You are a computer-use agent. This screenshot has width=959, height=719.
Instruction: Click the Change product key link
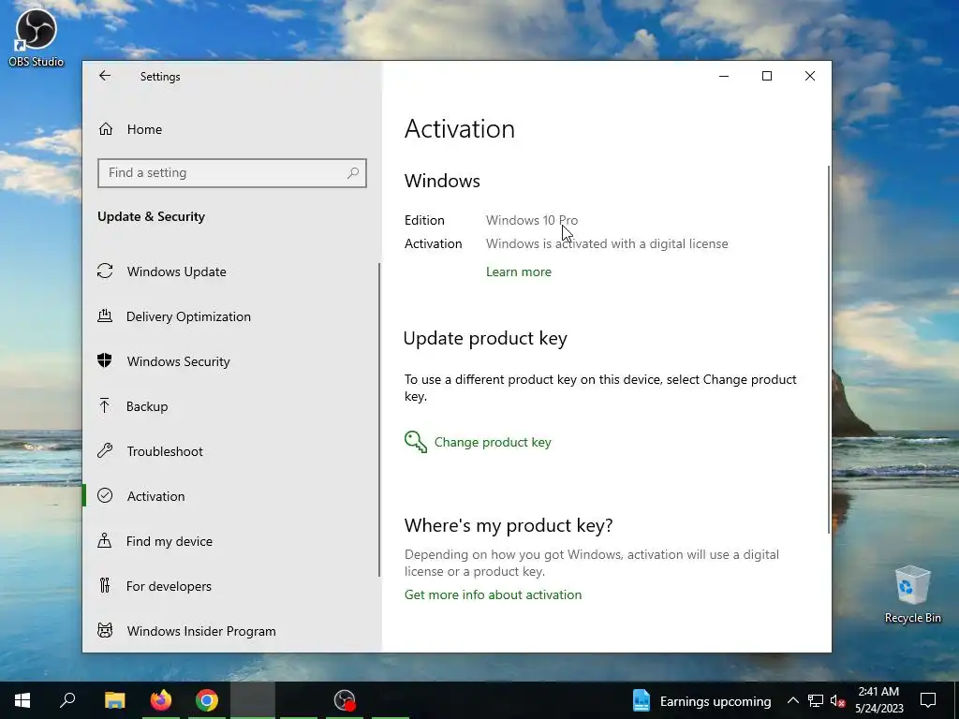click(493, 442)
